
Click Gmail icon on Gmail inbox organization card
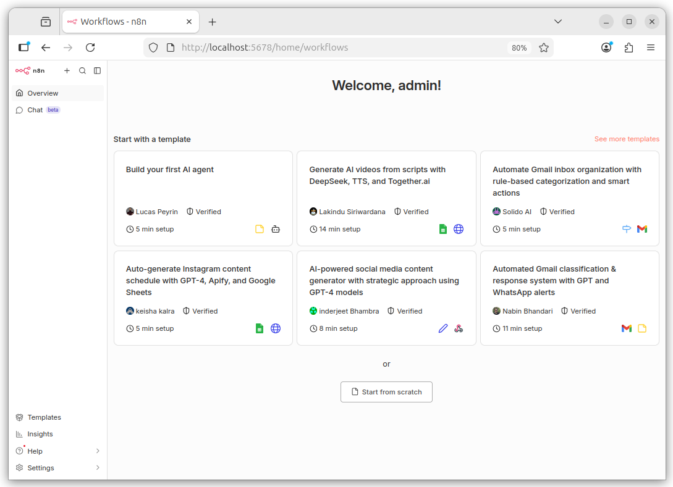point(642,229)
